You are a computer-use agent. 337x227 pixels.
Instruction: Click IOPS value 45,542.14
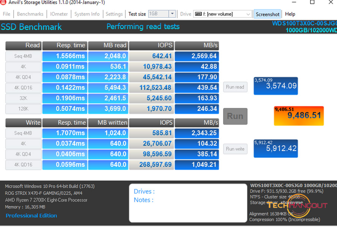151,77
